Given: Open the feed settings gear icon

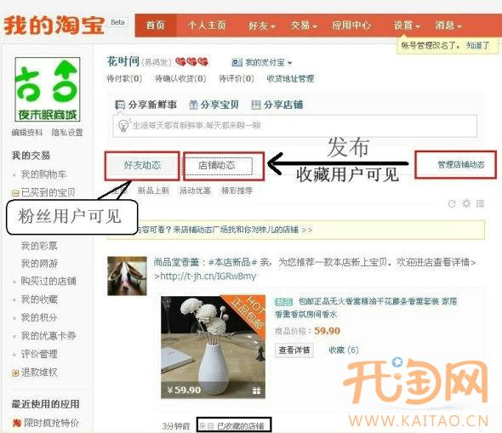Looking at the screenshot, I should tap(465, 203).
